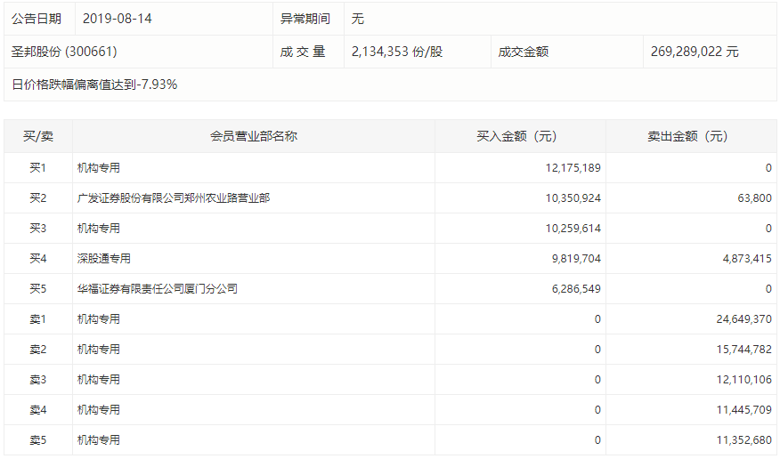Open 华福证券有限责任公司厦门分公司 entry
780x459 pixels.
[158, 288]
